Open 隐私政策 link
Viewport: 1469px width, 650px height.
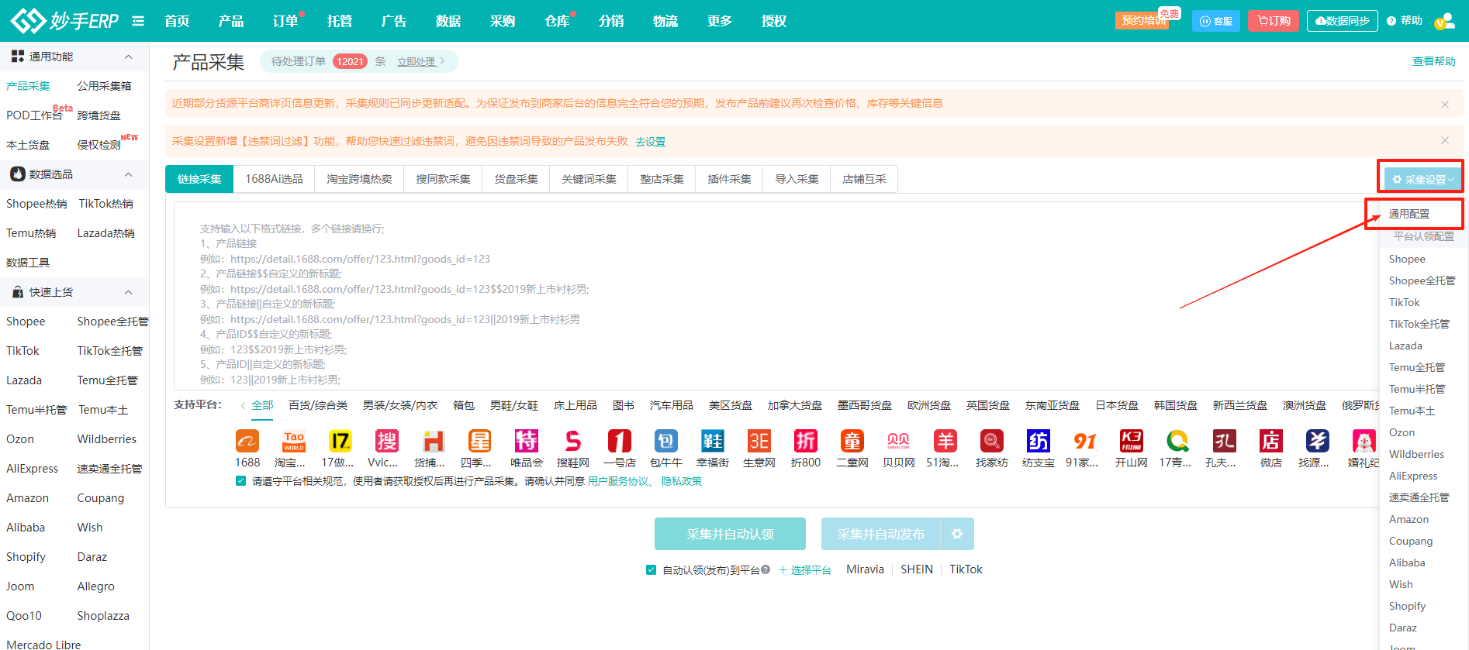click(x=681, y=481)
